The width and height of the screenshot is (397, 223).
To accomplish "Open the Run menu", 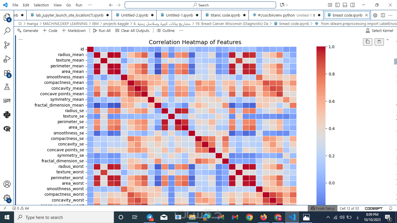I will click(79, 5).
